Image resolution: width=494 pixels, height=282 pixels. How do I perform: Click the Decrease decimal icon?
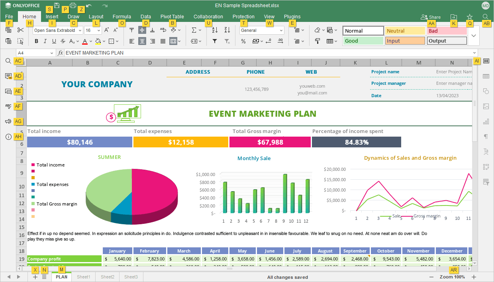pyautogui.click(x=269, y=41)
